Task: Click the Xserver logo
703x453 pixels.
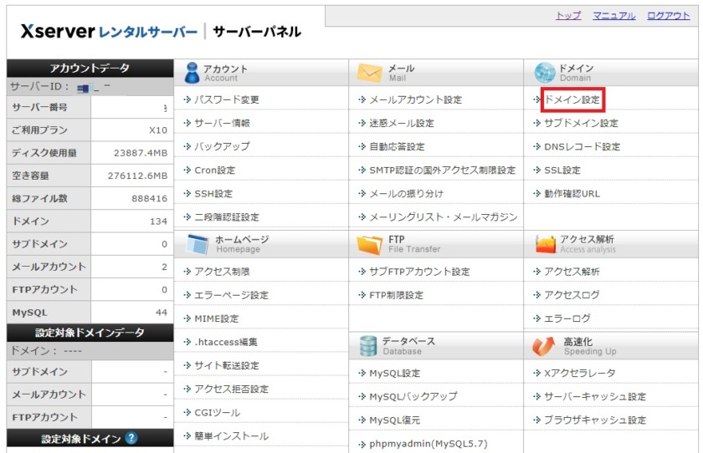Action: [109, 32]
